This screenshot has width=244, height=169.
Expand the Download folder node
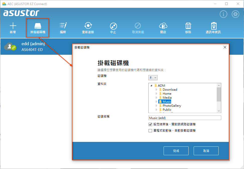[x=156, y=90]
